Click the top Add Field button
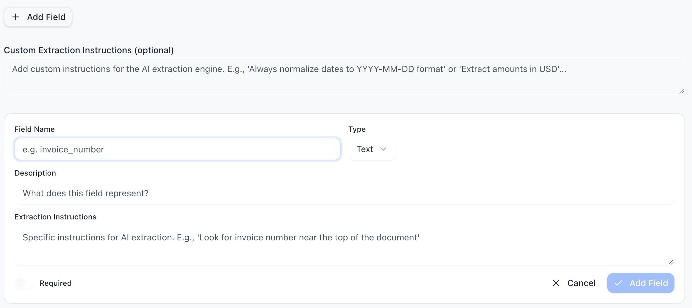This screenshot has height=308, width=692. (38, 17)
